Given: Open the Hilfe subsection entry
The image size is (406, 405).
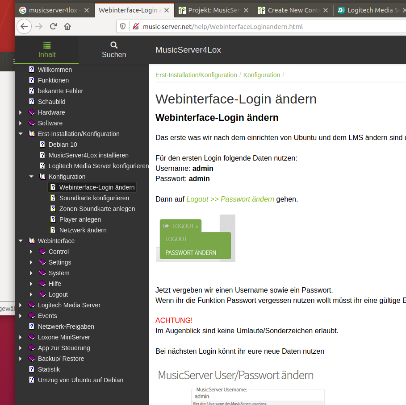Looking at the screenshot, I should (55, 284).
